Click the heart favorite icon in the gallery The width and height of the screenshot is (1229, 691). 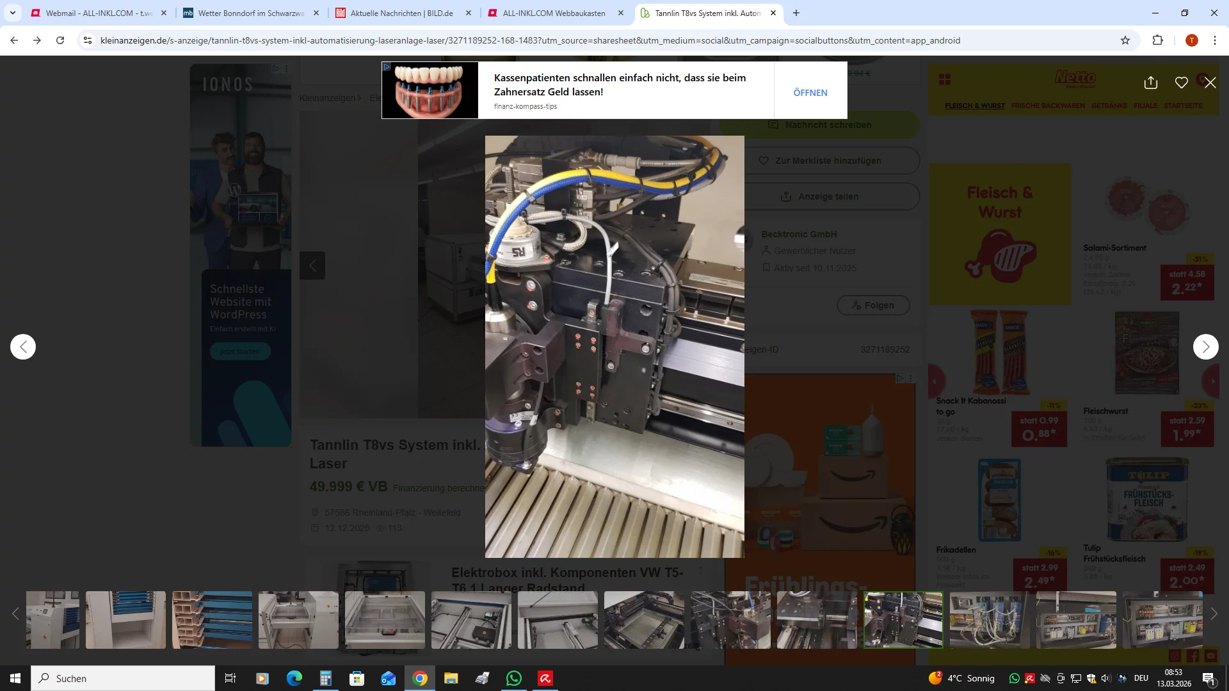1181,83
